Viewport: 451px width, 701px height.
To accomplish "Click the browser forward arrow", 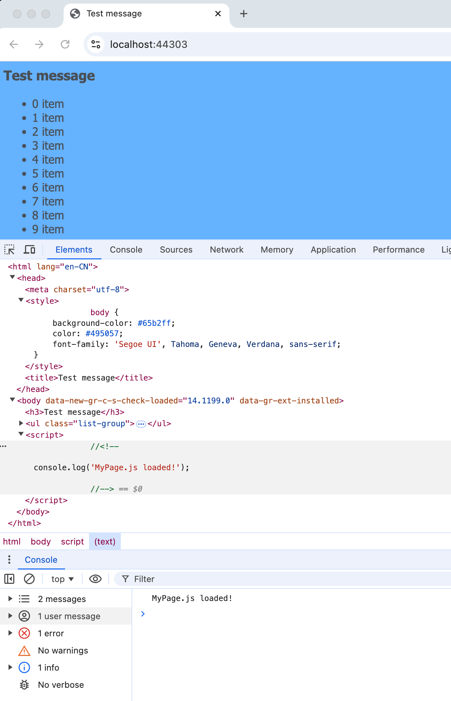I will coord(39,44).
